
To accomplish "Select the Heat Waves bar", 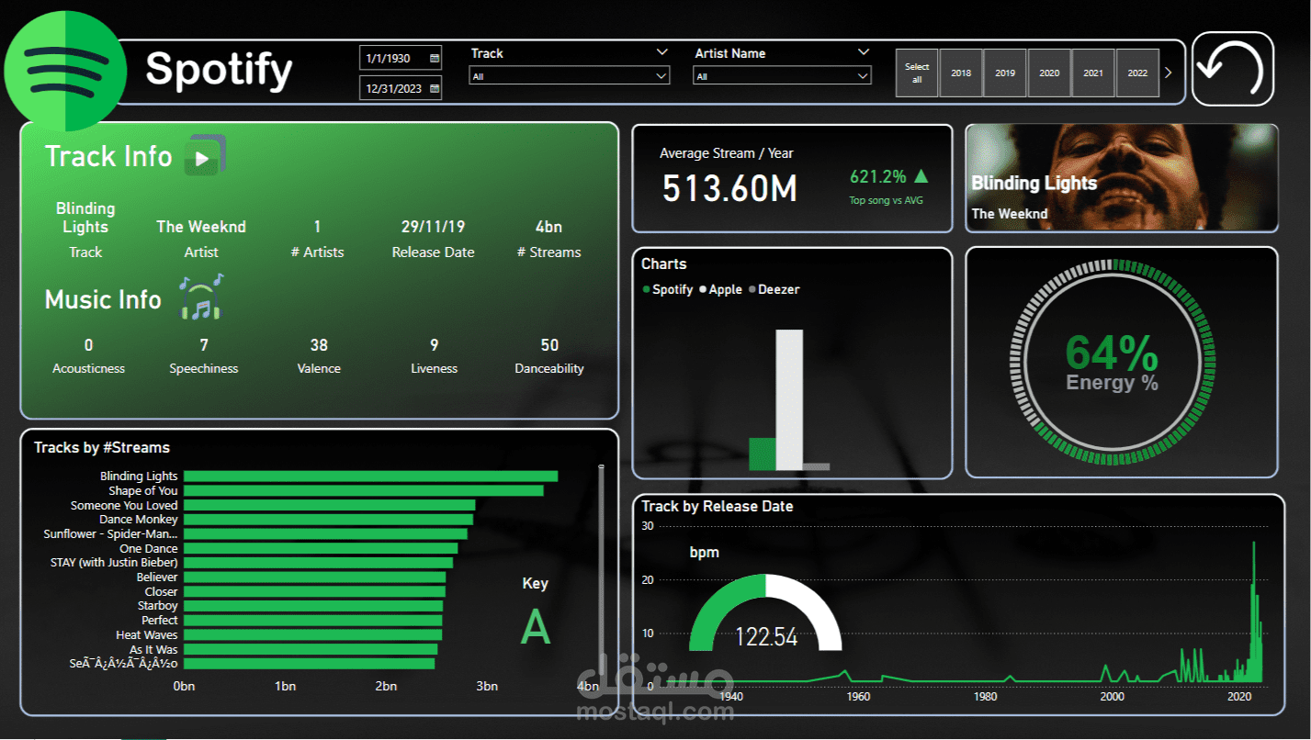I will tap(312, 634).
